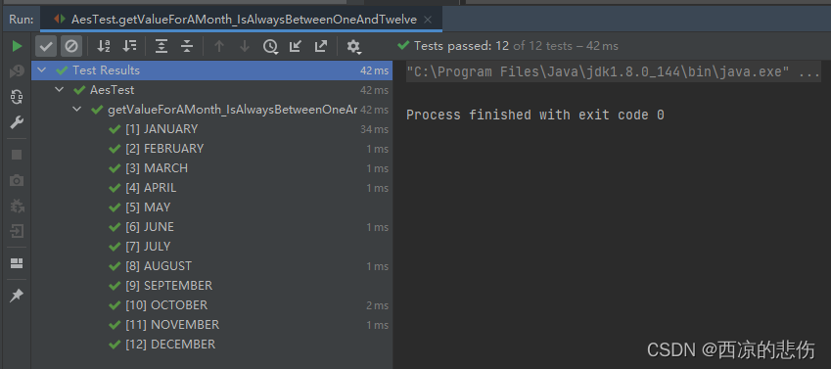The height and width of the screenshot is (369, 831).
Task: Select [6] JUNE test result
Action: 212,227
